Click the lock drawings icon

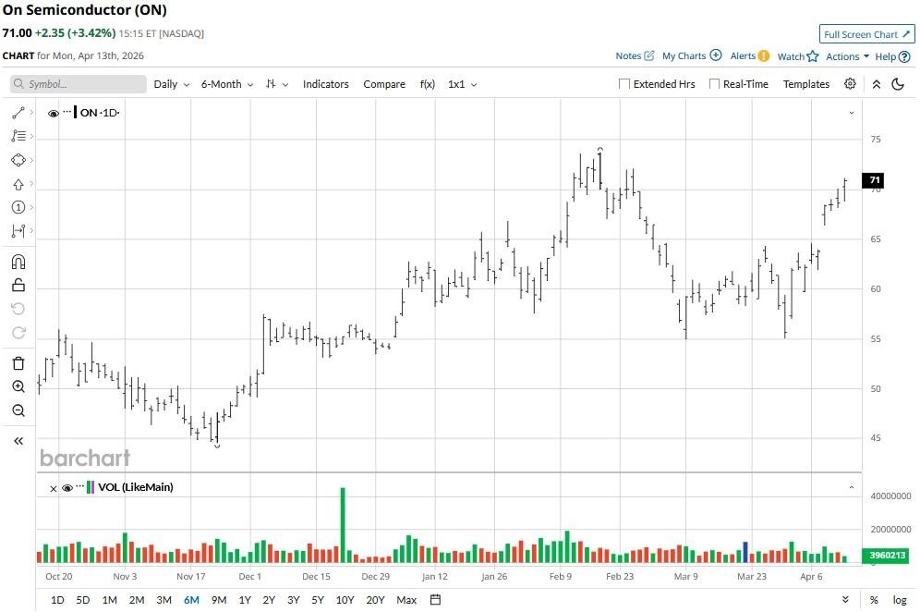click(x=18, y=285)
